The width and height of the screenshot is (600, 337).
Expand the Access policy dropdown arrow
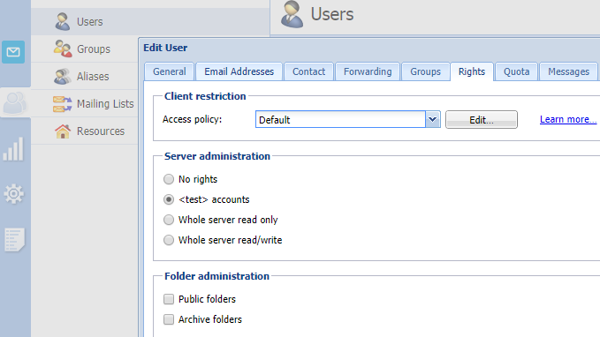click(x=433, y=120)
